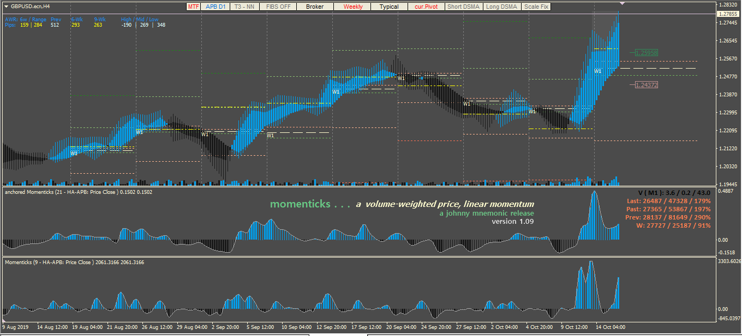Image resolution: width=742 pixels, height=336 pixels.
Task: Select the Typical price button
Action: pyautogui.click(x=389, y=7)
